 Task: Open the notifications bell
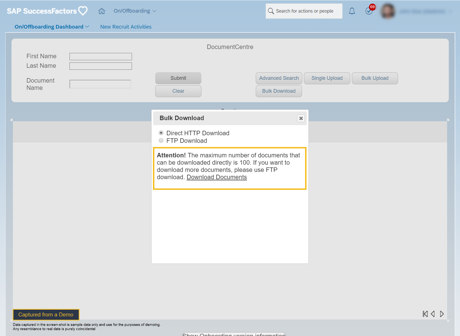pyautogui.click(x=352, y=11)
